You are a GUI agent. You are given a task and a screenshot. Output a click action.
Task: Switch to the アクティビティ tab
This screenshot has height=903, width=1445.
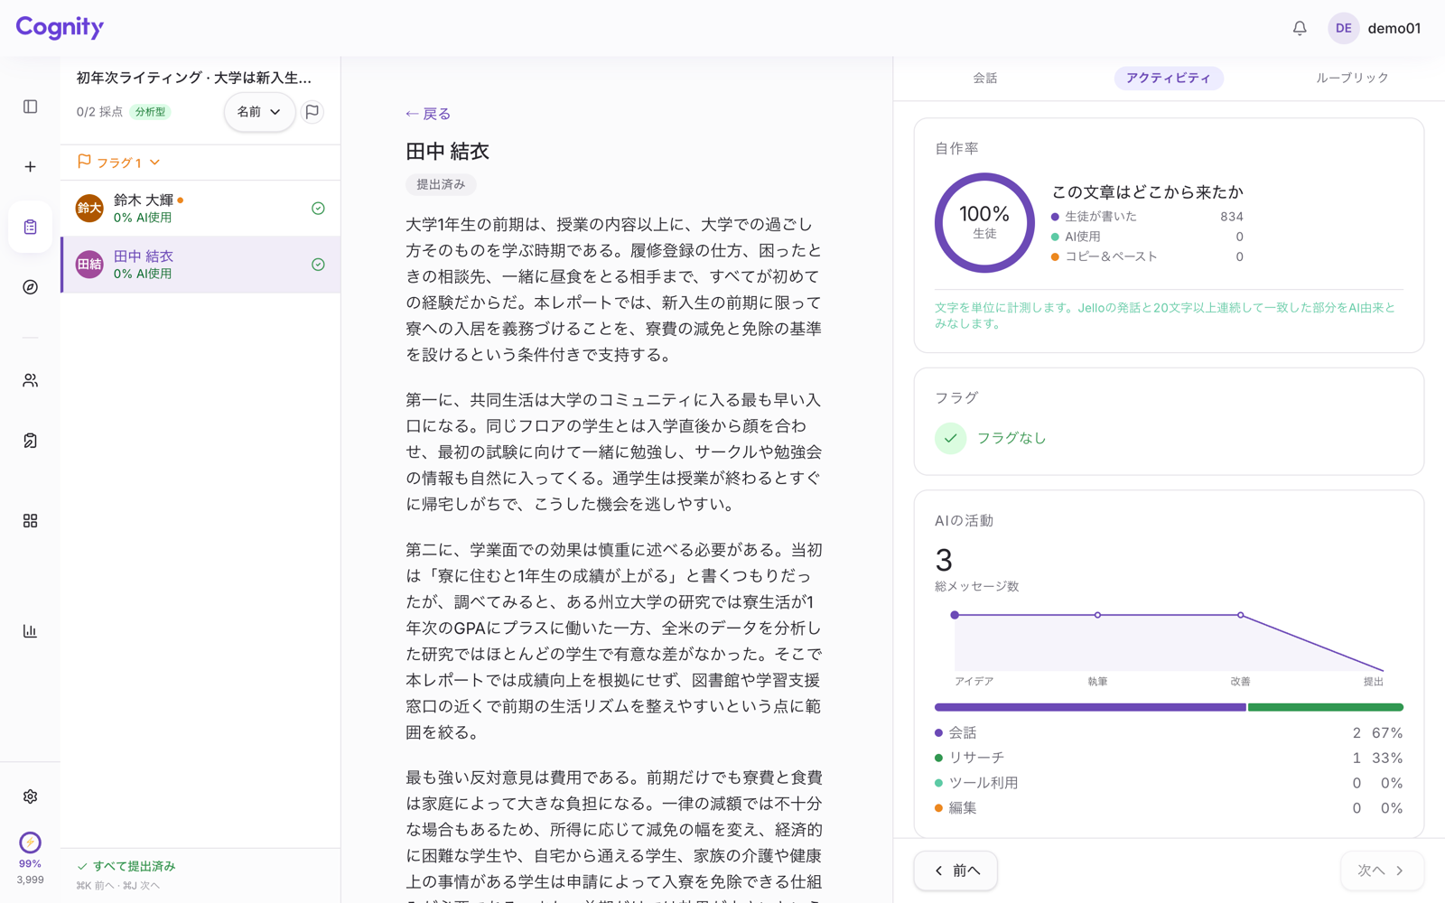click(x=1169, y=78)
